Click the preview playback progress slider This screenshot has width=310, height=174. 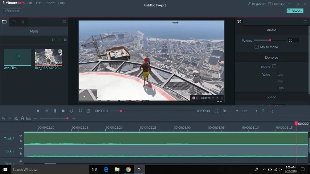[152, 111]
